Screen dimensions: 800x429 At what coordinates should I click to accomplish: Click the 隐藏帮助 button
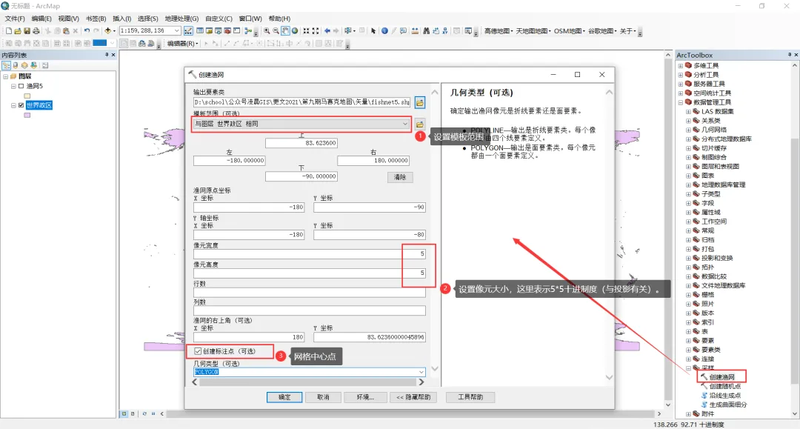(413, 397)
